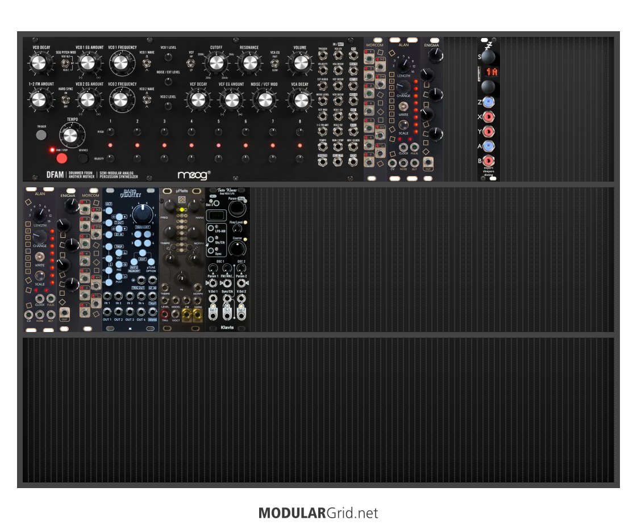Click the disting red LED display
The width and height of the screenshot is (637, 525).
tap(492, 72)
